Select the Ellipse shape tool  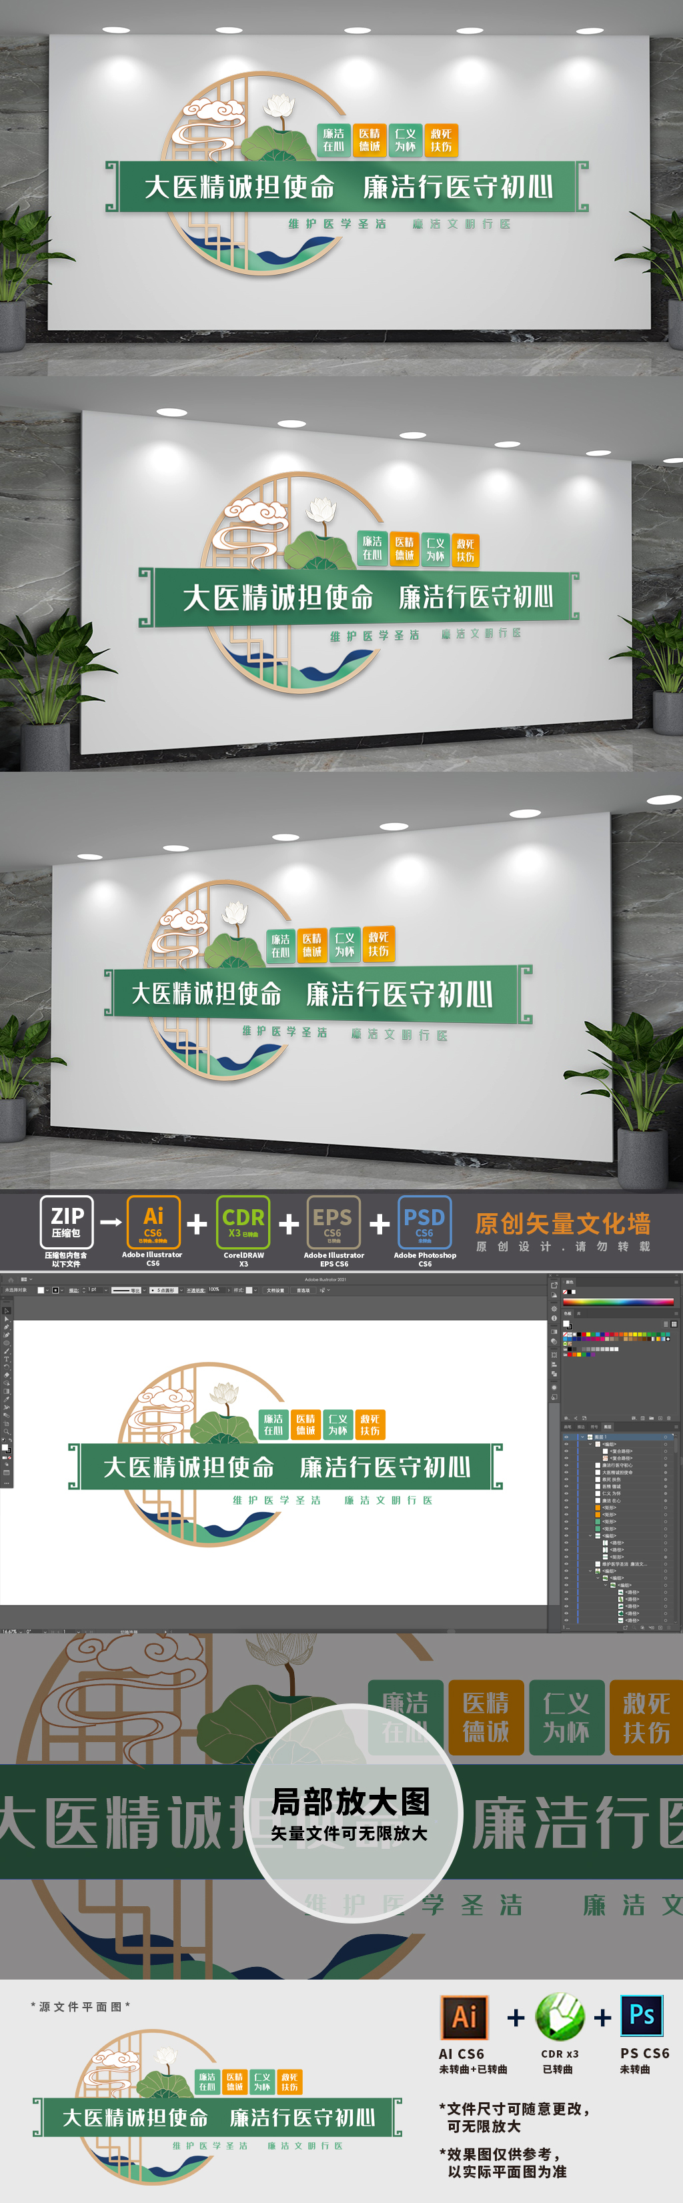[7, 1343]
